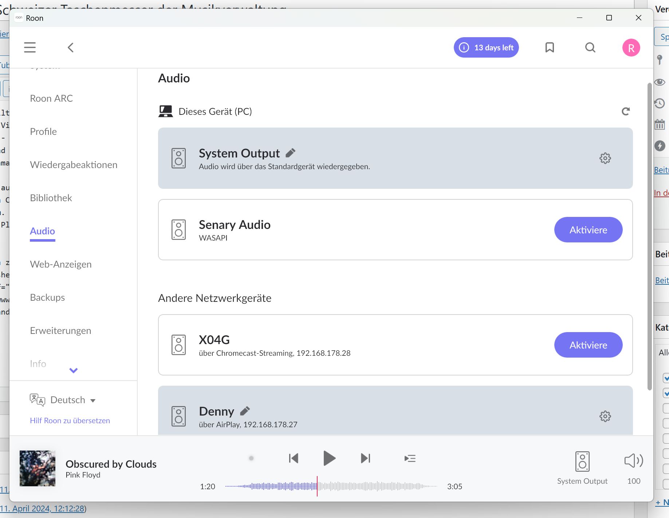Click the volume level 100 label
Screen dimensions: 669x518
click(x=634, y=481)
